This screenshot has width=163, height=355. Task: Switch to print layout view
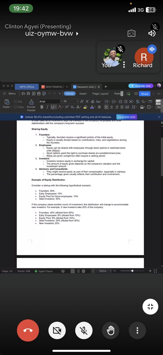click(73, 271)
